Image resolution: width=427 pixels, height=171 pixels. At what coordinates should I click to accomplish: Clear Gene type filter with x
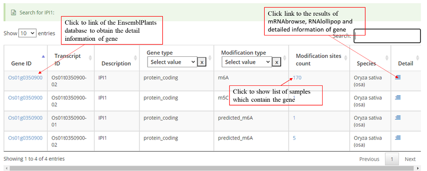[202, 62]
